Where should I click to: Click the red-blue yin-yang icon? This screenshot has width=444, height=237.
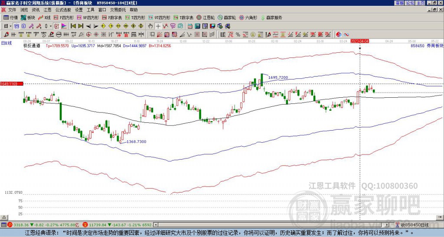(339, 35)
